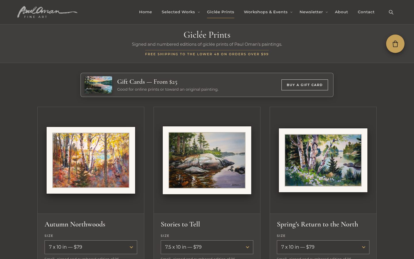414x259 pixels.
Task: Open the Autumn Northwoods print image
Action: 91,160
